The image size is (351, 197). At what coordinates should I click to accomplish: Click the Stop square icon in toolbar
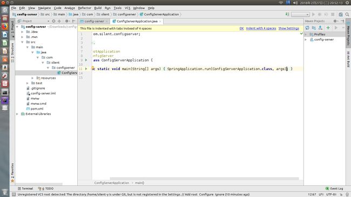coord(333,15)
